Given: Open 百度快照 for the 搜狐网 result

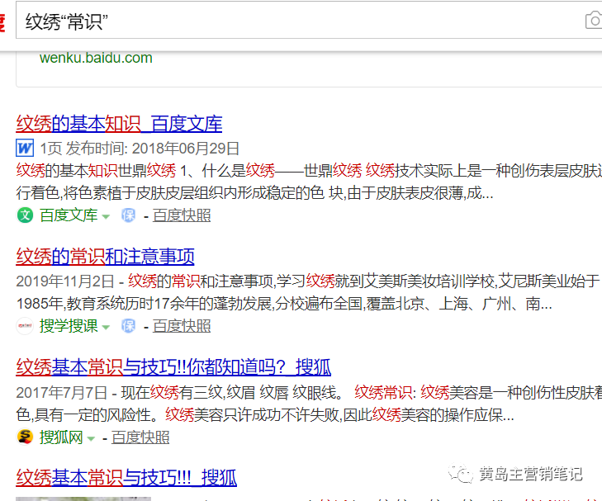Looking at the screenshot, I should (140, 437).
